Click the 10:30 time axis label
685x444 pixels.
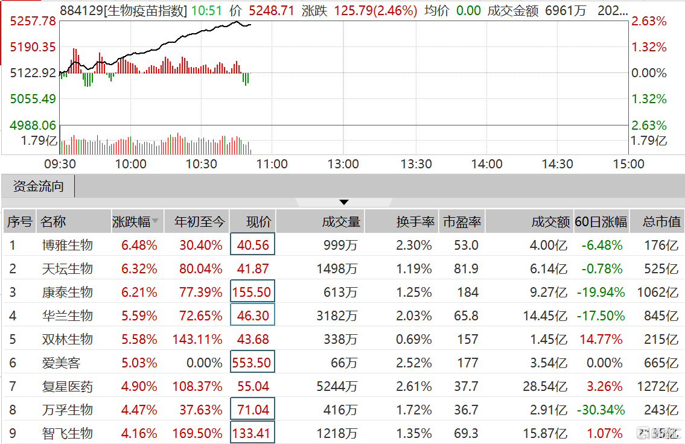pyautogui.click(x=202, y=164)
